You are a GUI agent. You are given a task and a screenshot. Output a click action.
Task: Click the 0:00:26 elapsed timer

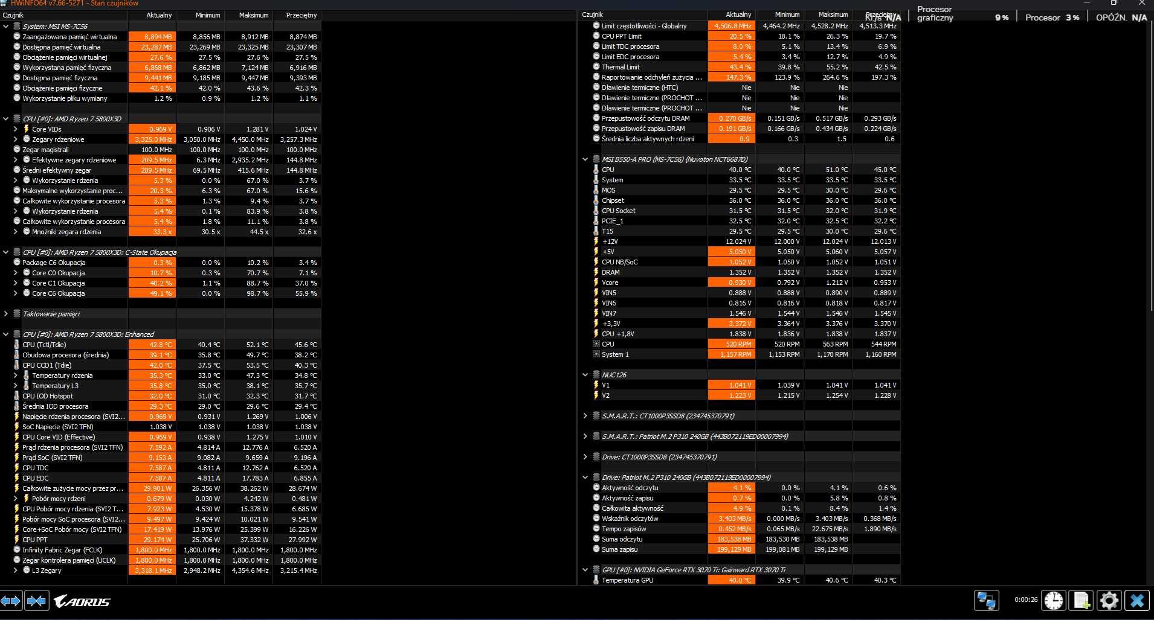pos(1026,600)
